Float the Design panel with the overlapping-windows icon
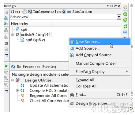Image resolution: width=135 pixels, height=115 pixels. pyautogui.click(x=115, y=6)
